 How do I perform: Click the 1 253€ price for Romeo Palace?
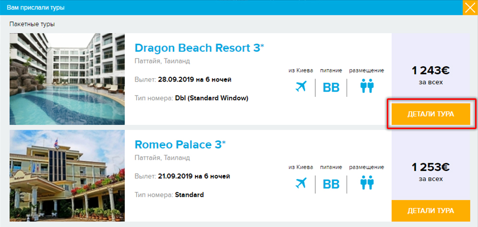pos(430,167)
